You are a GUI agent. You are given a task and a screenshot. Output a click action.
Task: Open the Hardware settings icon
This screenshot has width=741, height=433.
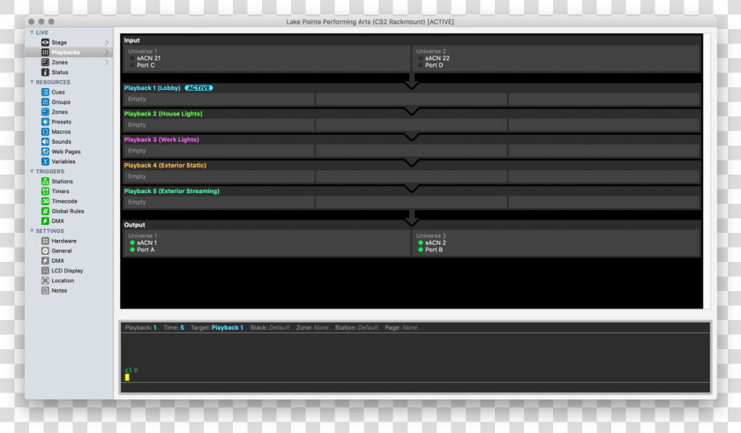coord(45,241)
